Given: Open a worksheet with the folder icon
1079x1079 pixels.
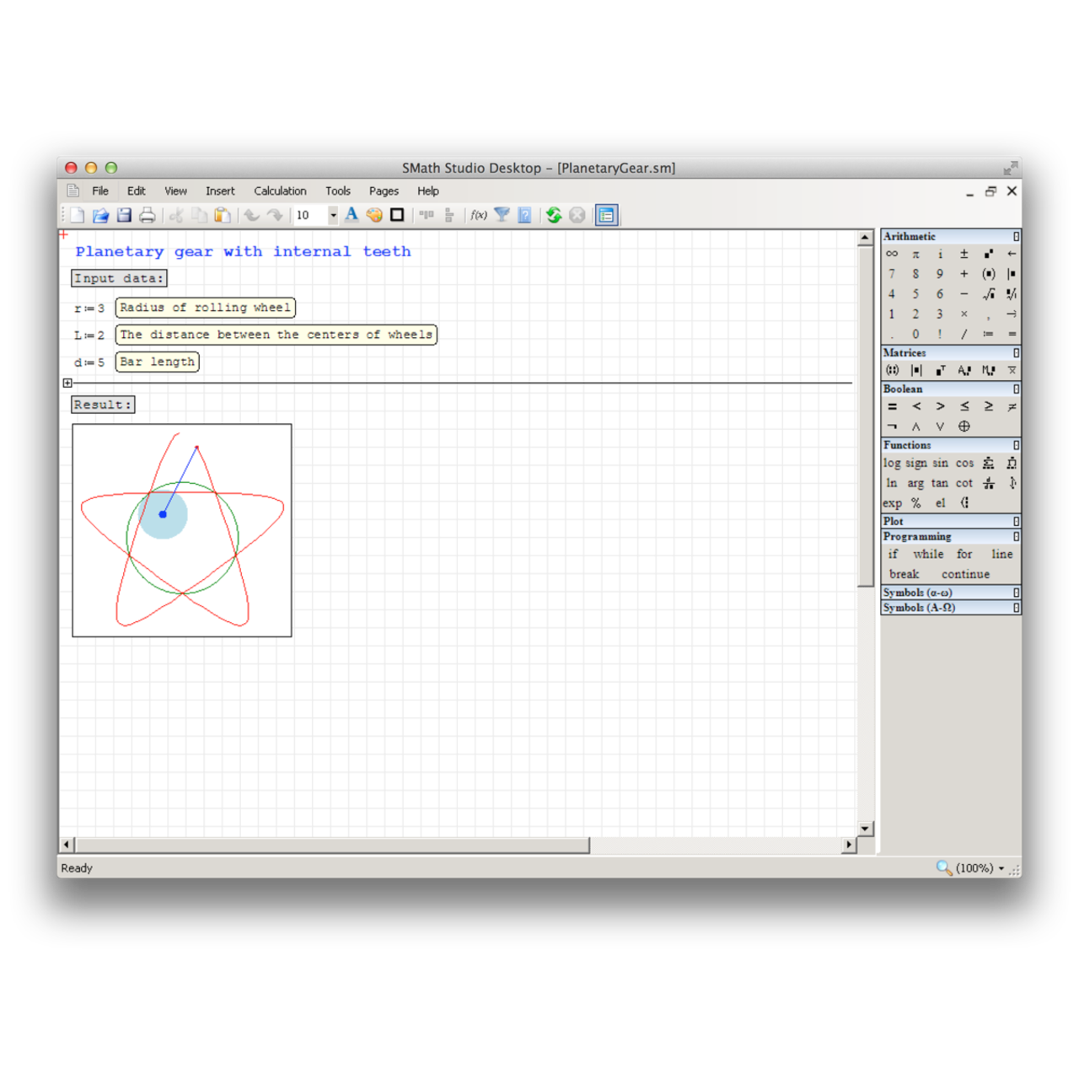Looking at the screenshot, I should [x=100, y=216].
